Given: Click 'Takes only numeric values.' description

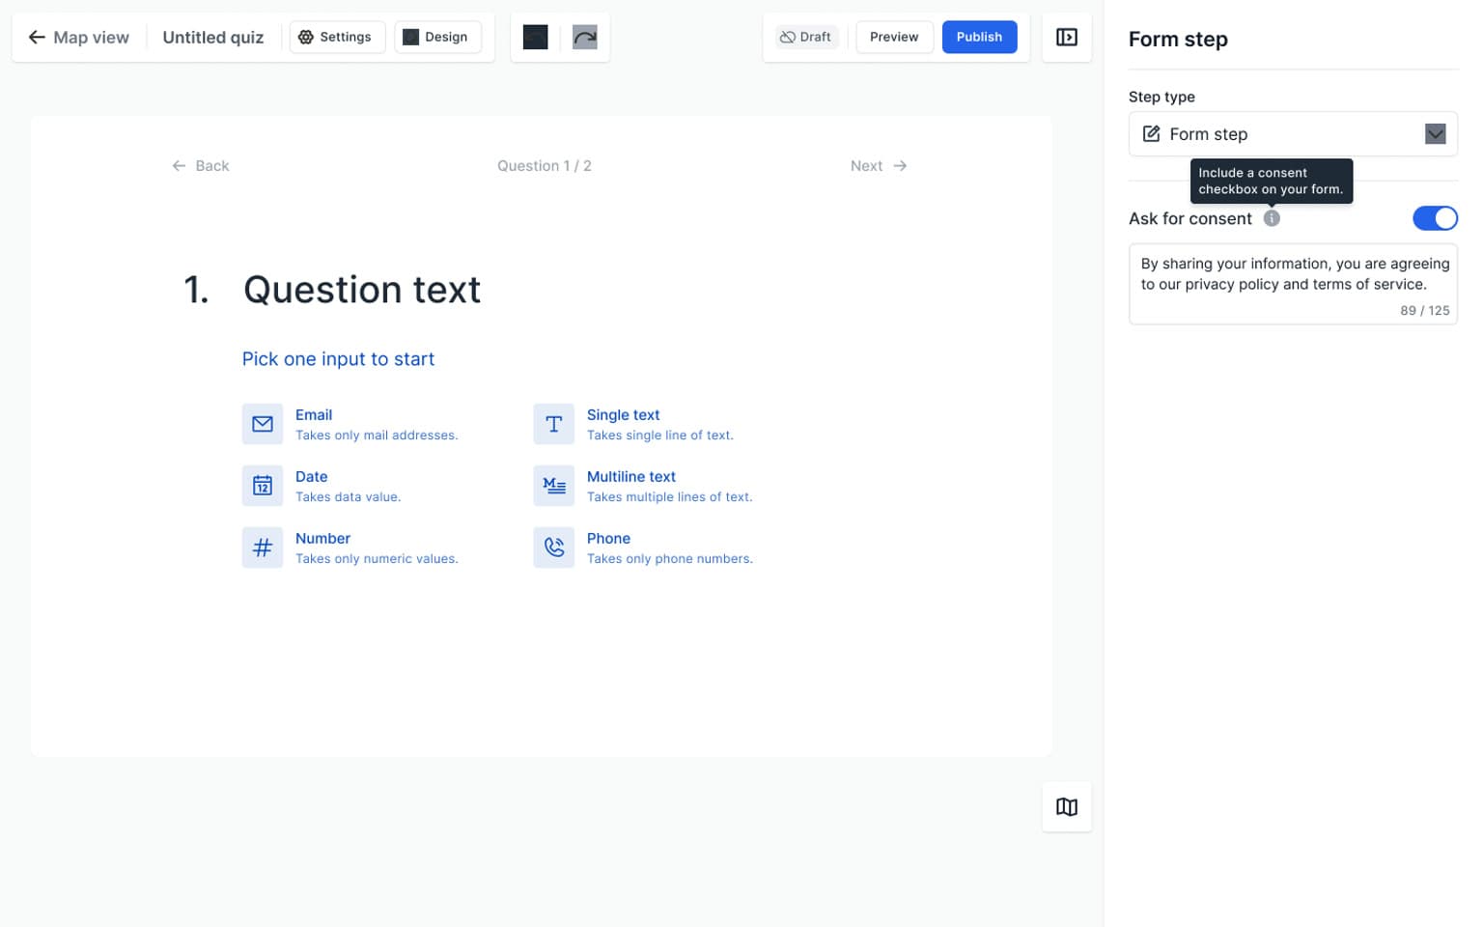Looking at the screenshot, I should pos(377,559).
